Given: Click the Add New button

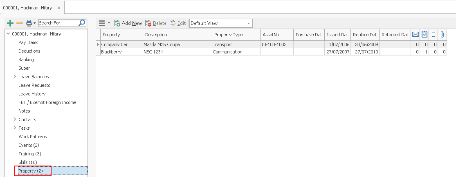Looking at the screenshot, I should [128, 23].
